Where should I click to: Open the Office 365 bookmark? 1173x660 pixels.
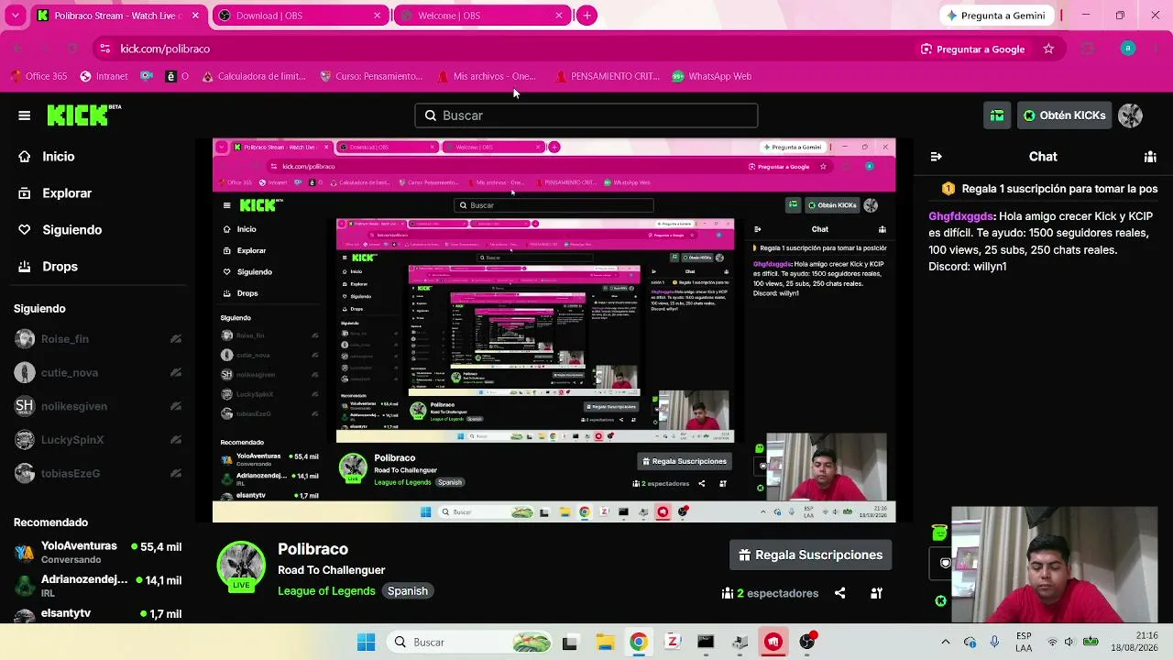point(38,76)
